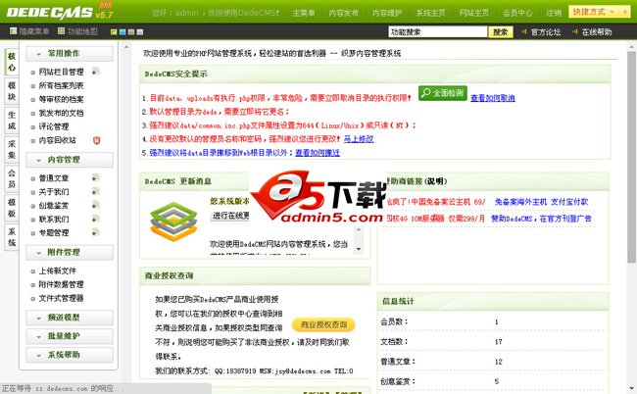Click the 隐藏菜单 icon in the toolbar
This screenshot has height=394, width=637.
(x=13, y=31)
